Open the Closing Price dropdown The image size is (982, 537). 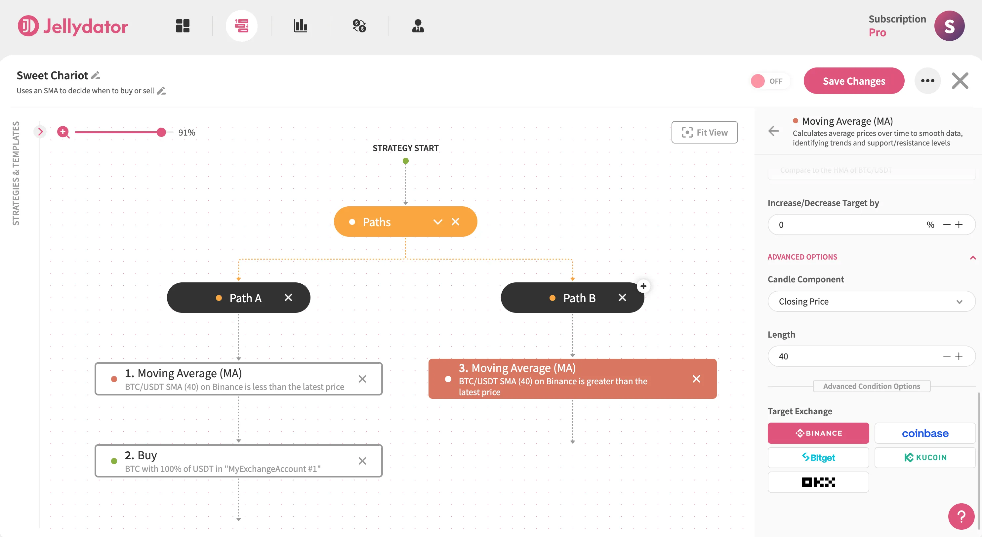pos(871,301)
